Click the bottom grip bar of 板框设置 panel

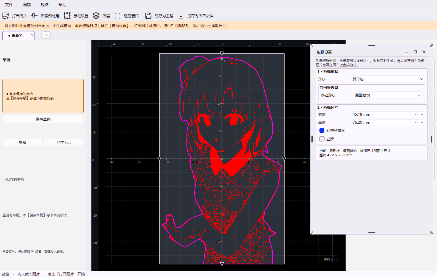coord(372,233)
